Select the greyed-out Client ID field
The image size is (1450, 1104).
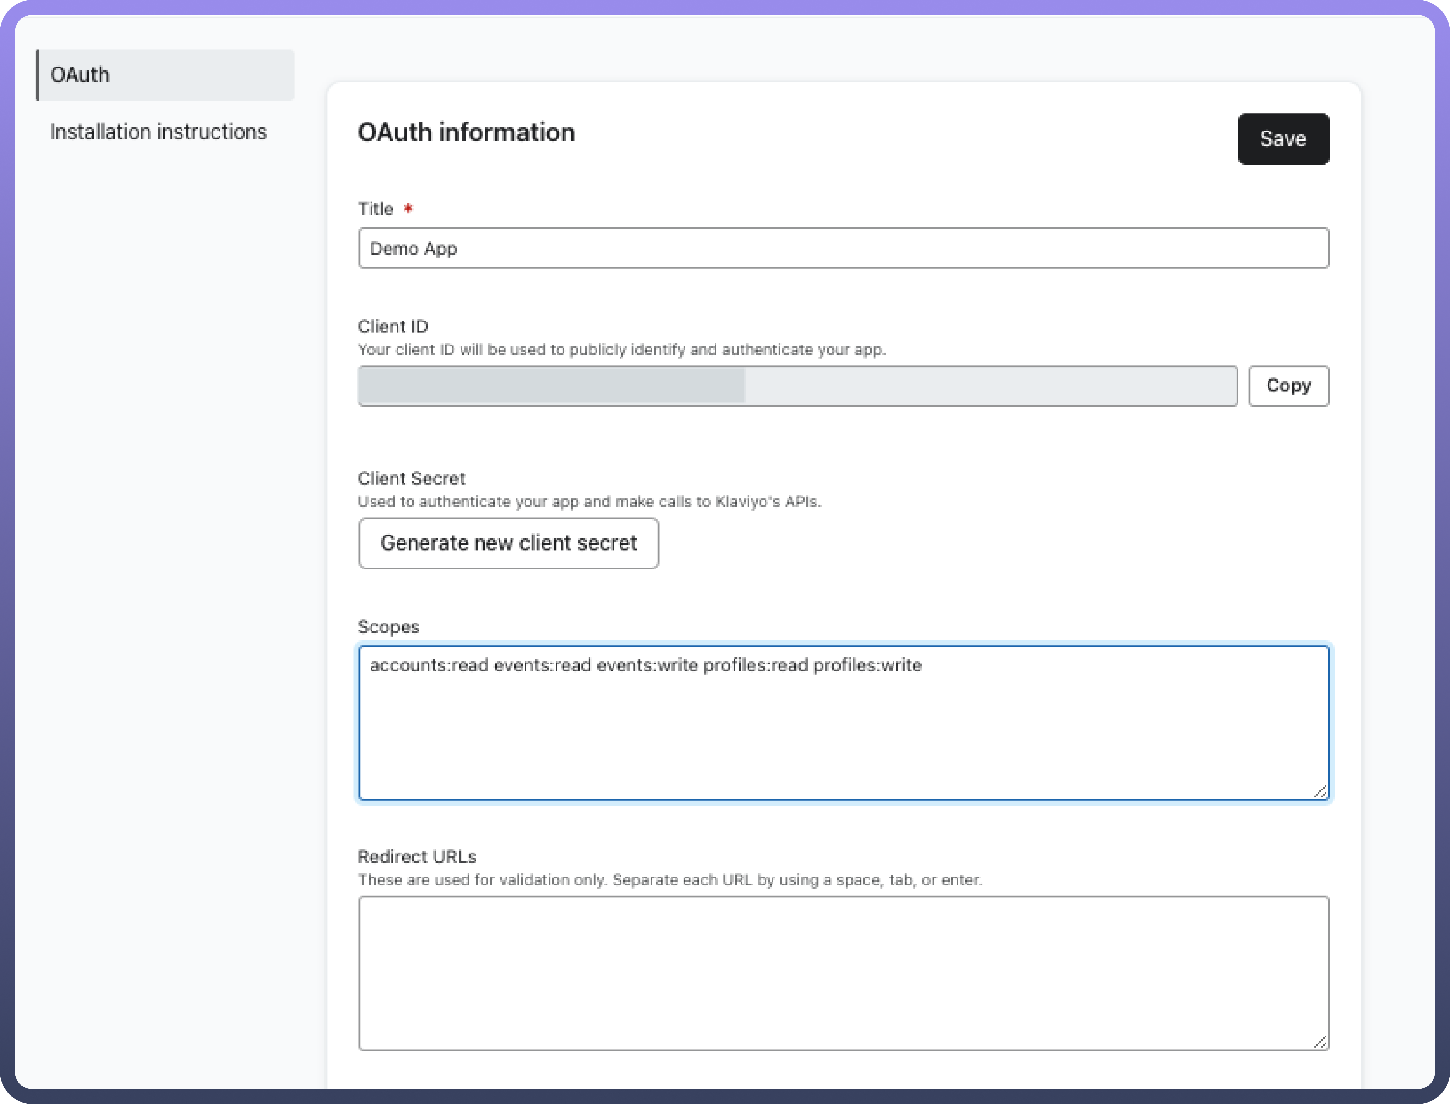click(797, 386)
